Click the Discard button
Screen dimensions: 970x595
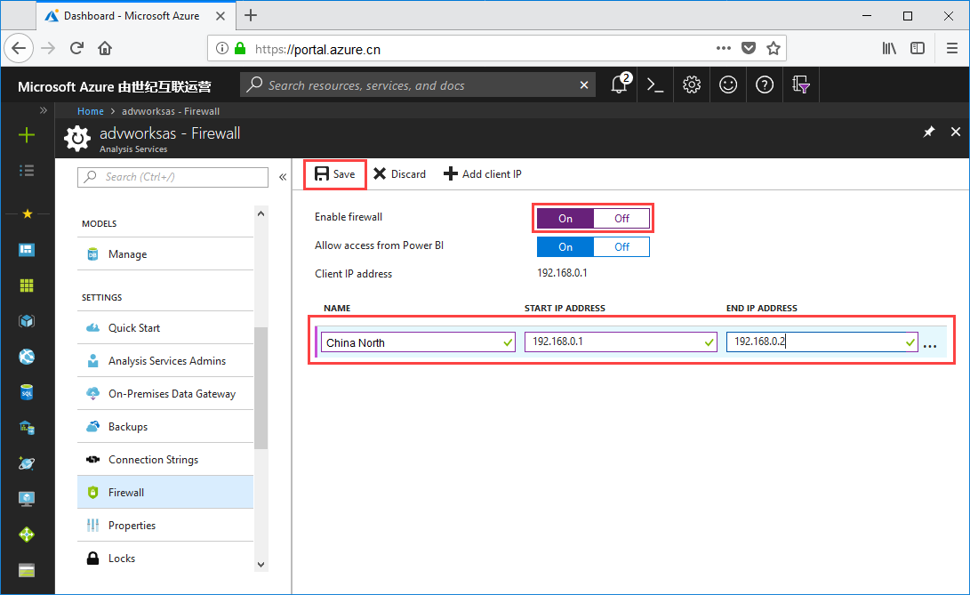click(399, 174)
